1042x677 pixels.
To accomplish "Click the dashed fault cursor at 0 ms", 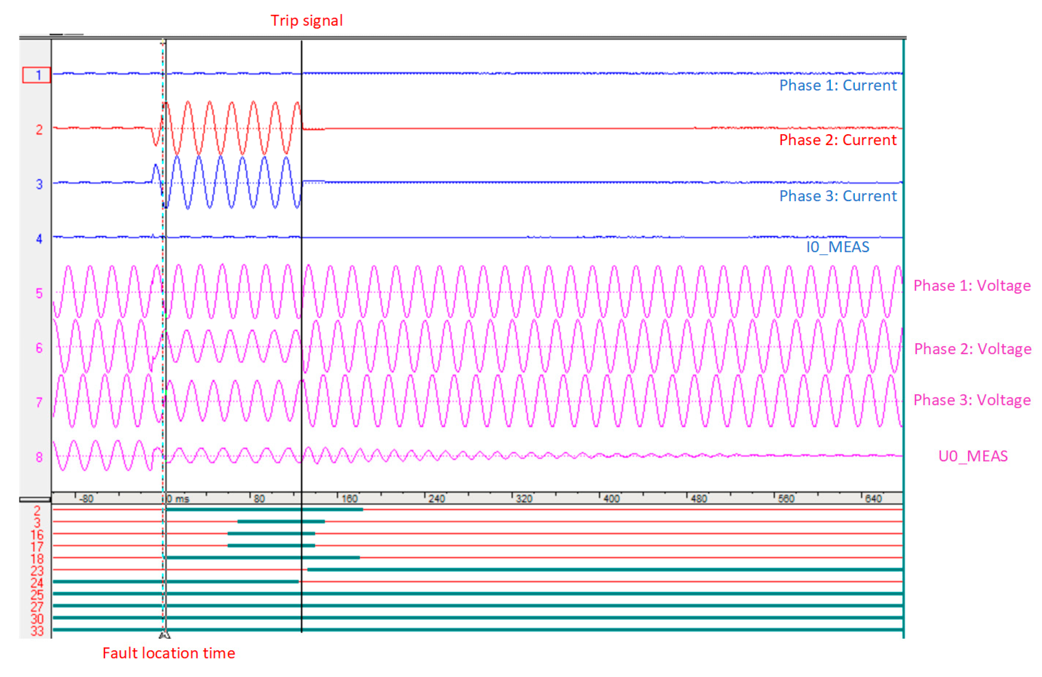I will click(162, 306).
